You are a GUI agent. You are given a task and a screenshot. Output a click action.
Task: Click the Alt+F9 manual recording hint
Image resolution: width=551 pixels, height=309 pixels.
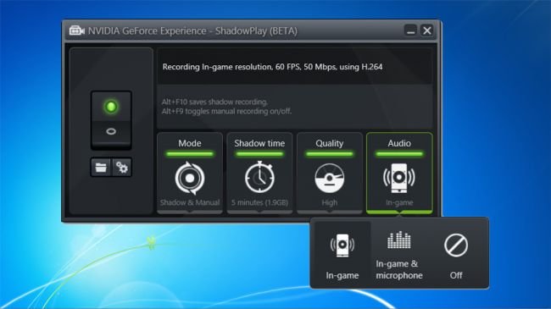(226, 111)
